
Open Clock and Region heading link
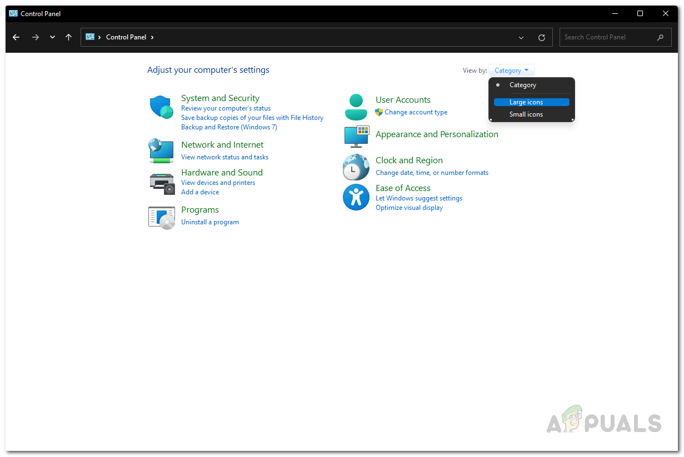409,160
